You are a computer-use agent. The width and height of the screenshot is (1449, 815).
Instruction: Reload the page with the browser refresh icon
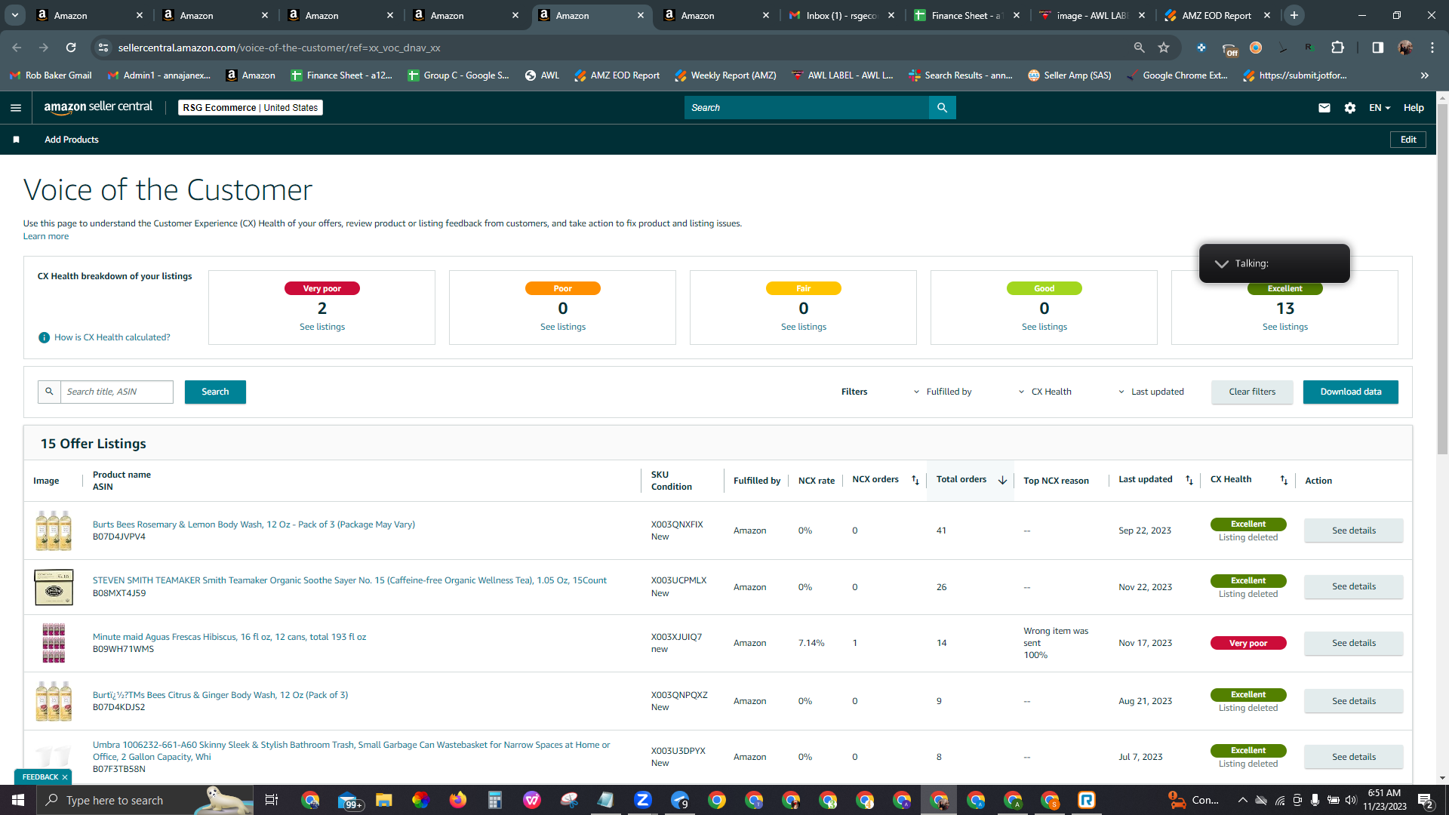pos(71,48)
